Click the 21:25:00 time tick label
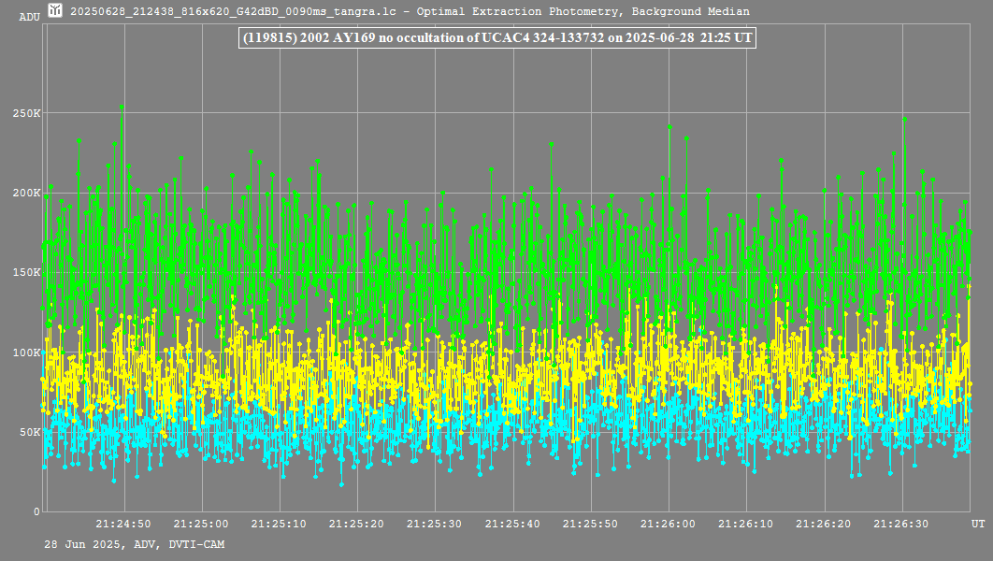993x561 pixels. click(x=201, y=525)
